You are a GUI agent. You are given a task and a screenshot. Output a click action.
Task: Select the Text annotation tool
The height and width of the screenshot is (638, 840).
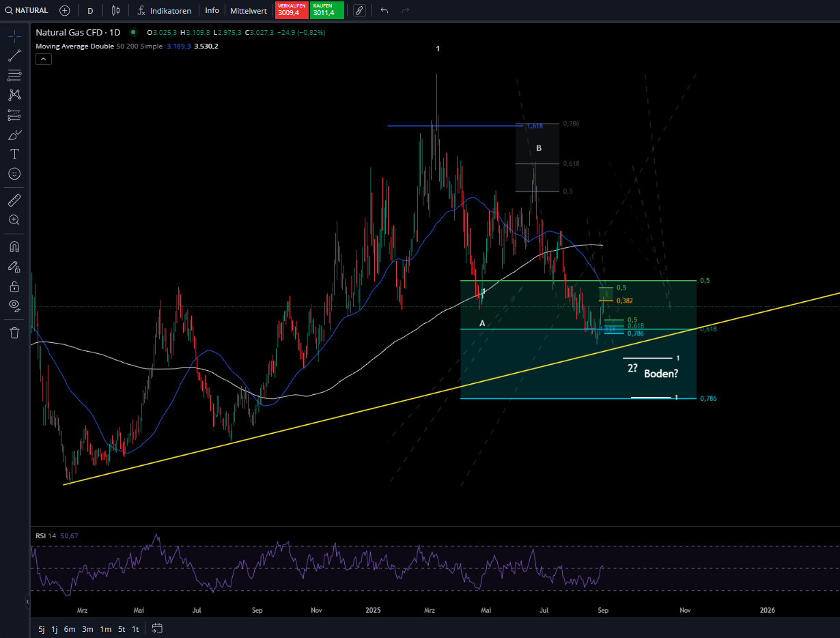coord(14,154)
